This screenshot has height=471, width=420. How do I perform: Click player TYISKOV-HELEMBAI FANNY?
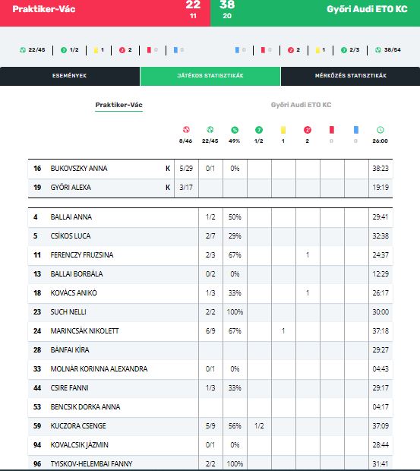pyautogui.click(x=91, y=464)
